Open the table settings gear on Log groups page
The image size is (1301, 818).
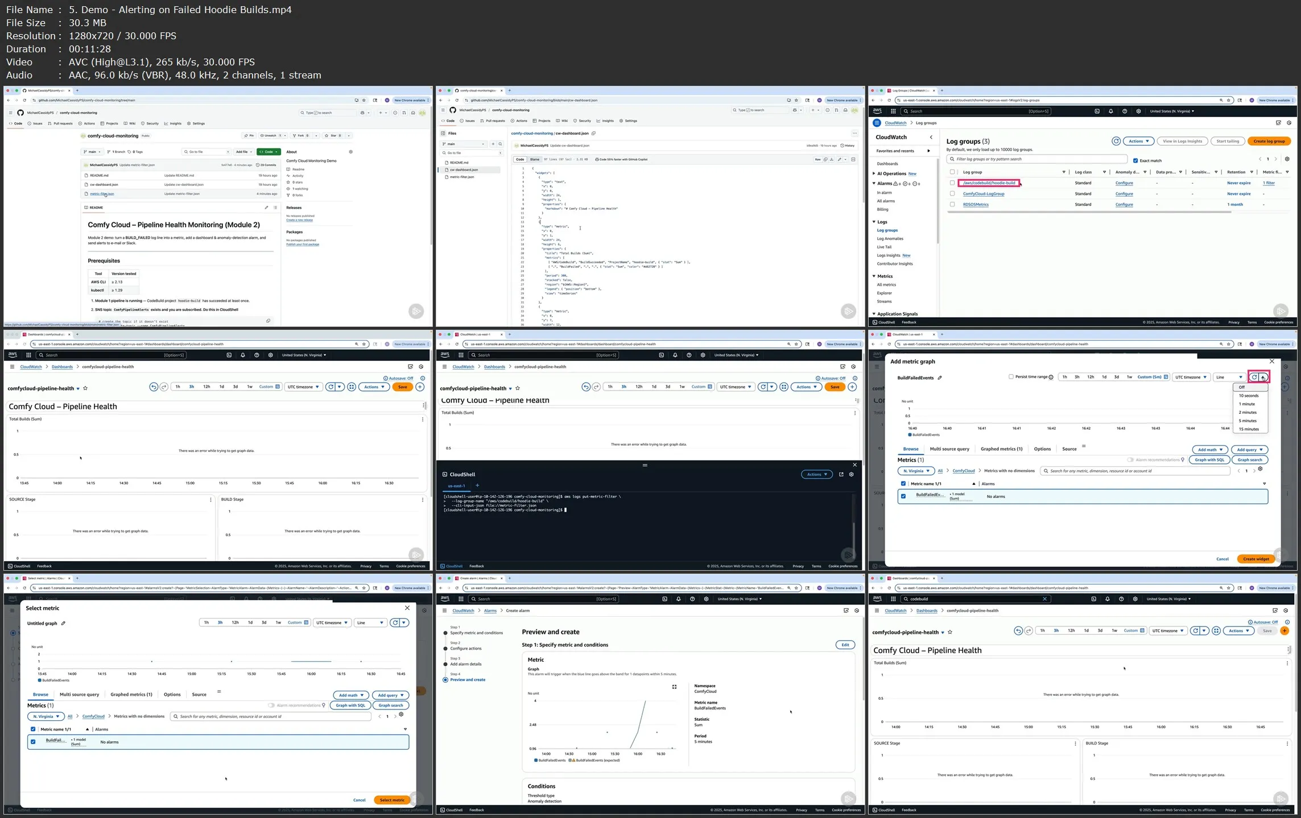[1287, 159]
